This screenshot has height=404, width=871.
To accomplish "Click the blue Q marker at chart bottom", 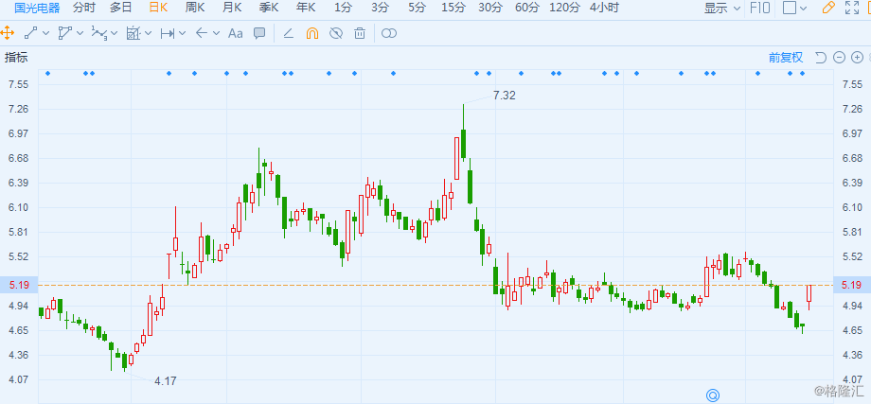I will 713,394.
